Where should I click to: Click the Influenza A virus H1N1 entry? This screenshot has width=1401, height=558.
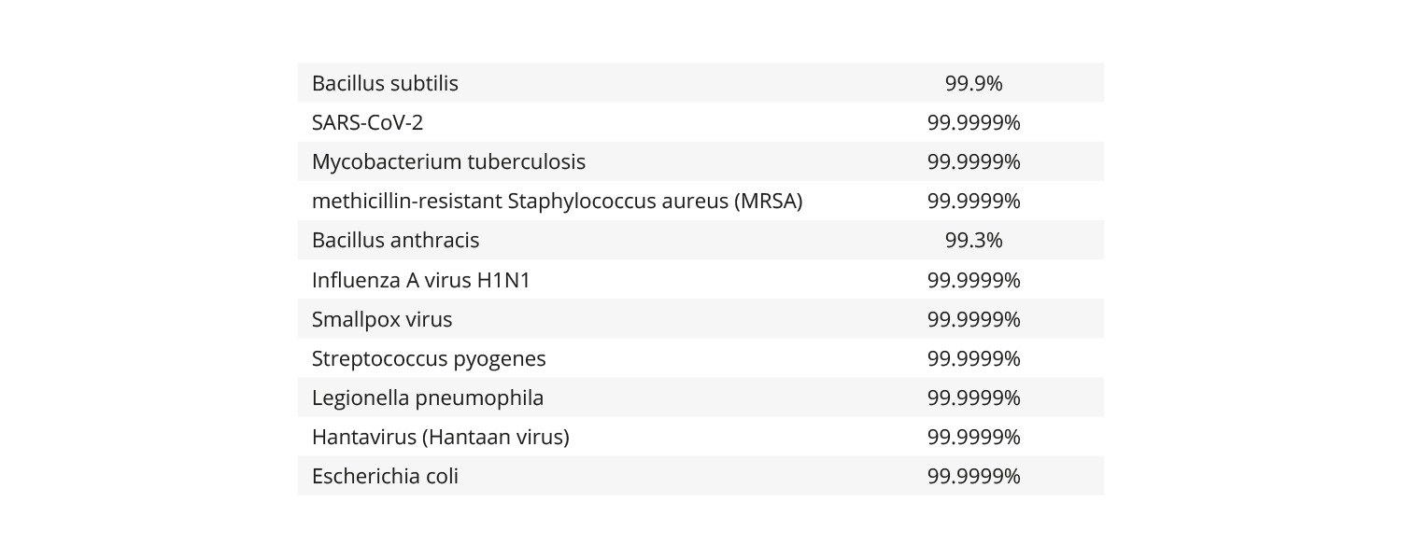coord(420,280)
